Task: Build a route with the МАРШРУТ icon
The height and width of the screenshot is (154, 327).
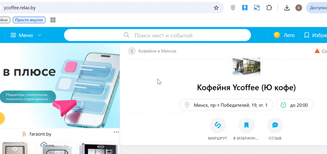Action: click(218, 125)
